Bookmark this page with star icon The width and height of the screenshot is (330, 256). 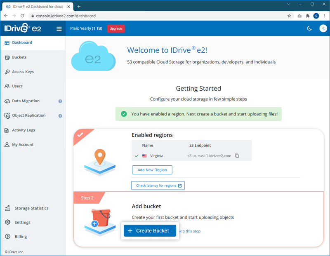click(289, 16)
